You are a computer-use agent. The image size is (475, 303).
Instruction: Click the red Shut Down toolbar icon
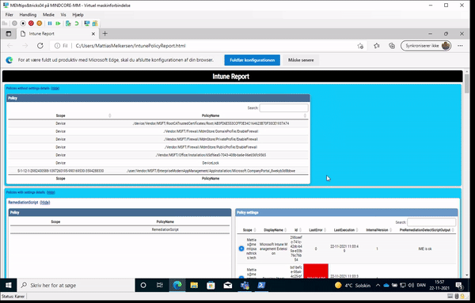[31, 23]
